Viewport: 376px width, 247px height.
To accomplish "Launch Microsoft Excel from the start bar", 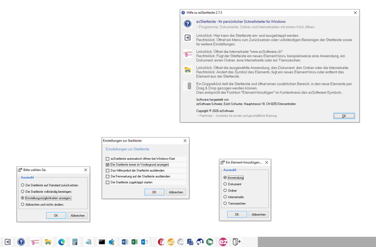I will [x=135, y=242].
